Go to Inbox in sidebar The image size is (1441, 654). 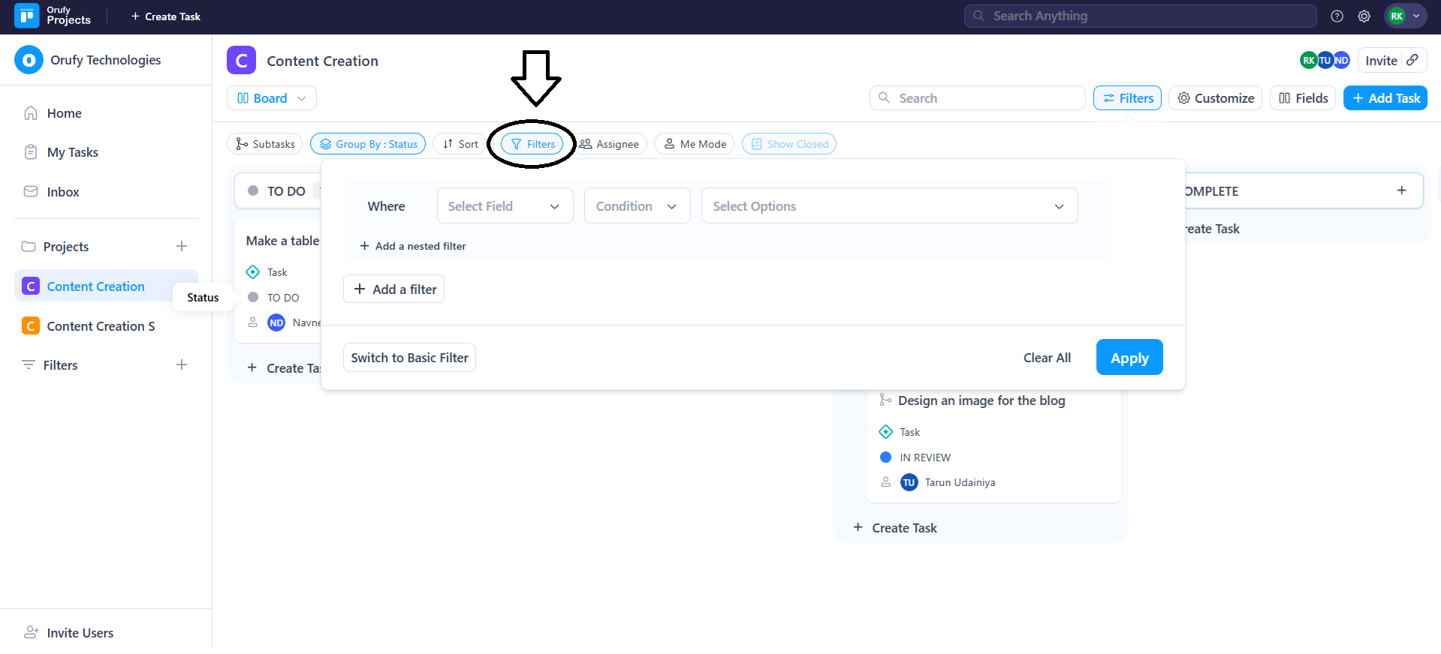62,192
